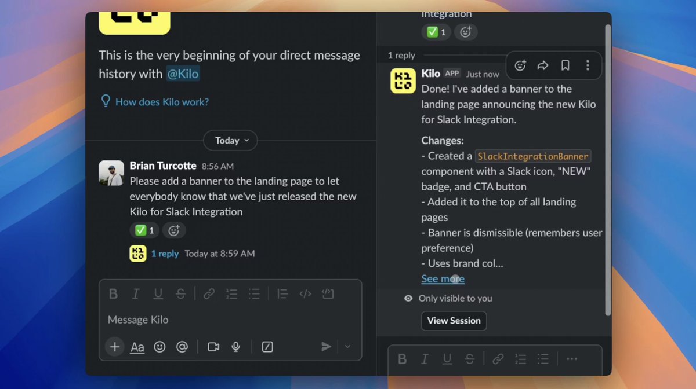Show more formatting options in the thread composer
The height and width of the screenshot is (389, 696).
click(572, 359)
